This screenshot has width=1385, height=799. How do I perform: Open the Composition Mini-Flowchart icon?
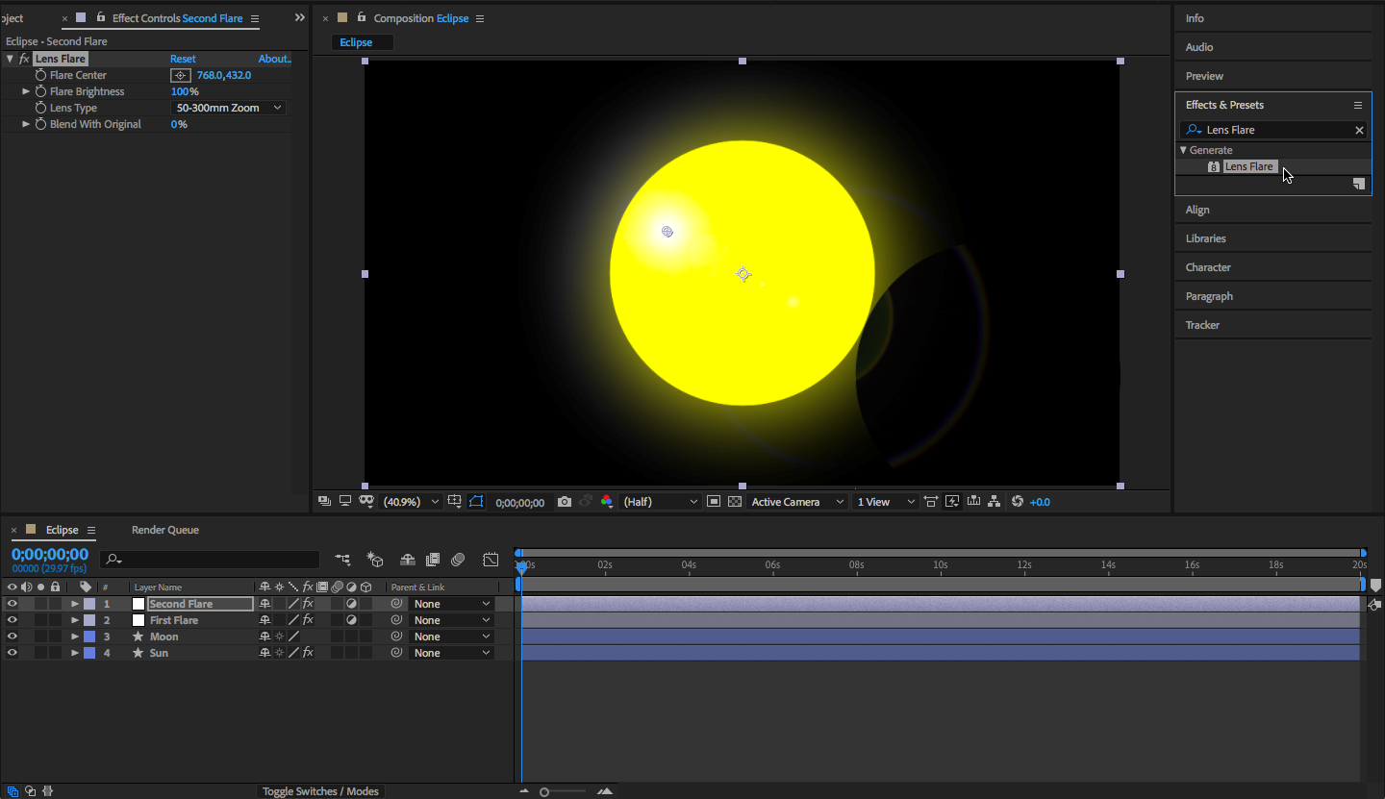[342, 560]
